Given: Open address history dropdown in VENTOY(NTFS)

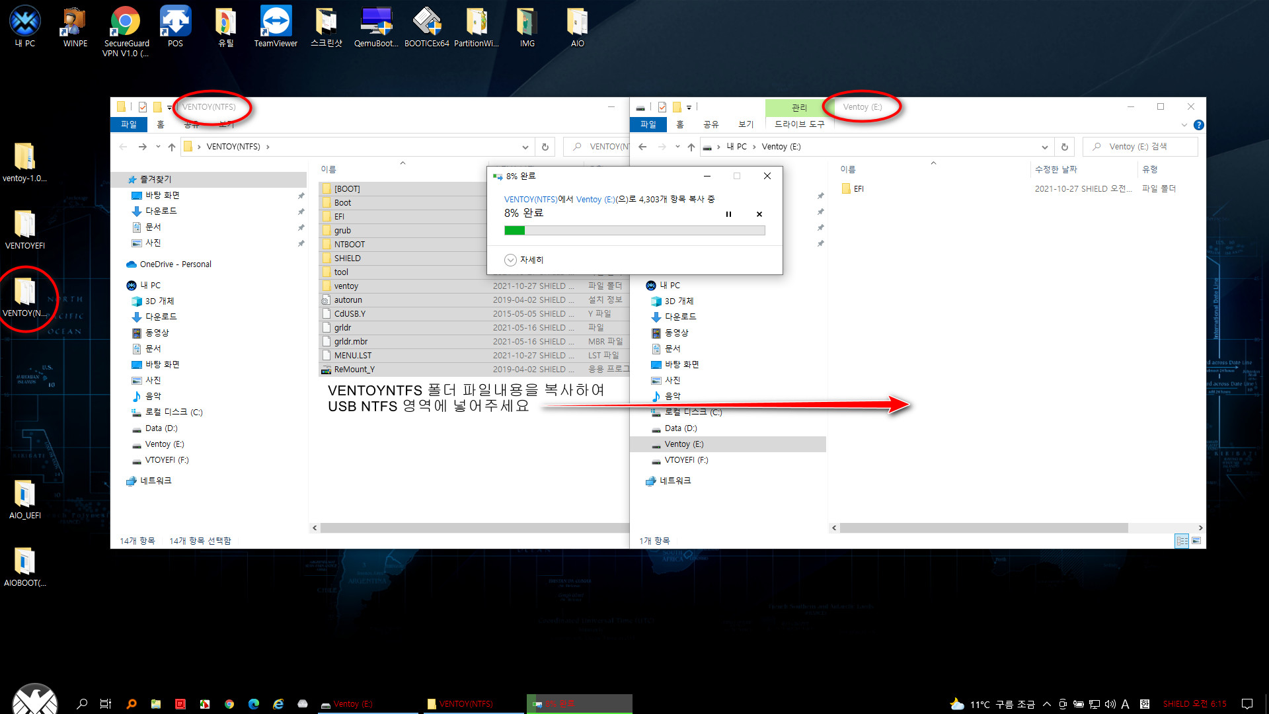Looking at the screenshot, I should pos(525,147).
